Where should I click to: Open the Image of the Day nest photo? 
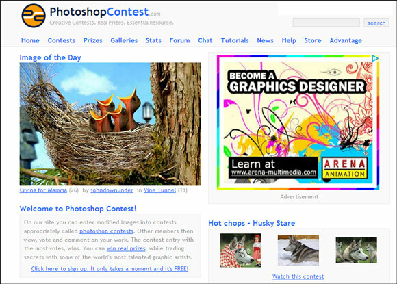(110, 124)
